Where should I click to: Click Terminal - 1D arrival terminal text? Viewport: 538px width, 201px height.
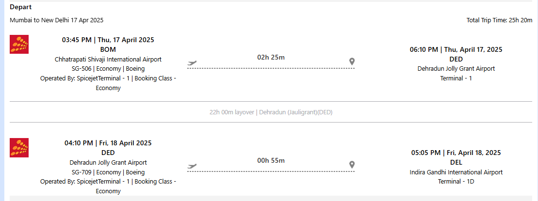point(456,182)
